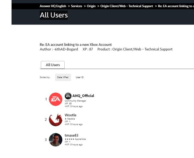Open the post title Re: EA account linking to a new Xbox Account
The width and height of the screenshot is (194, 158).
76,44
